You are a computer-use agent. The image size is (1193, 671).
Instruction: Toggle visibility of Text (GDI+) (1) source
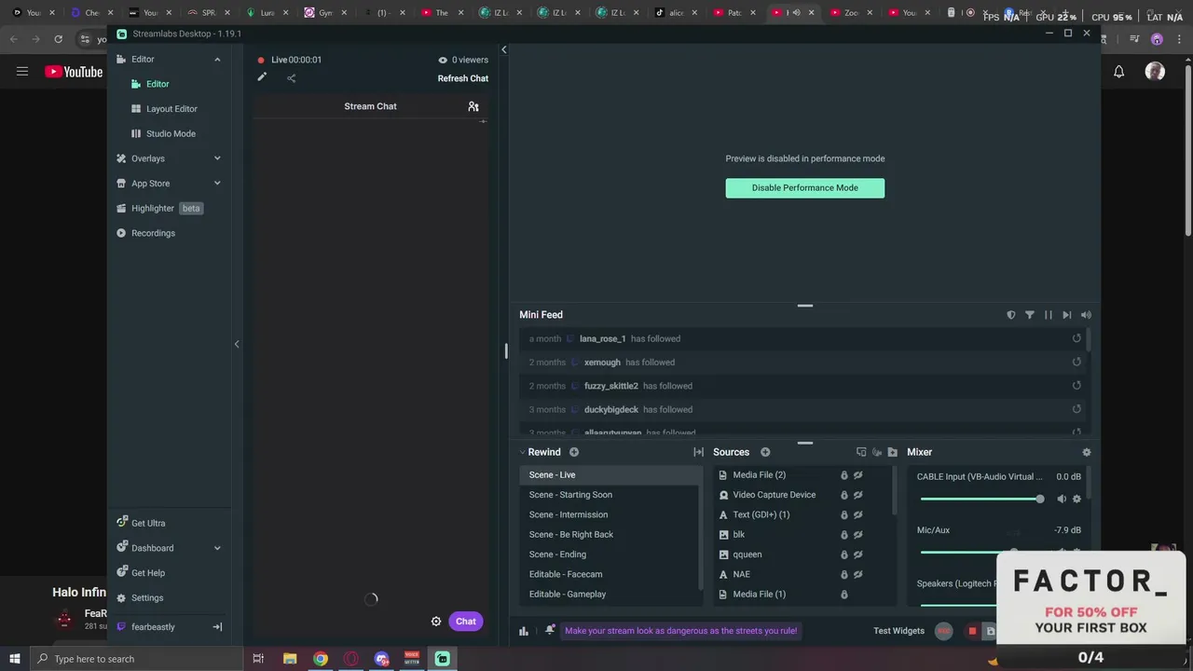(x=857, y=514)
